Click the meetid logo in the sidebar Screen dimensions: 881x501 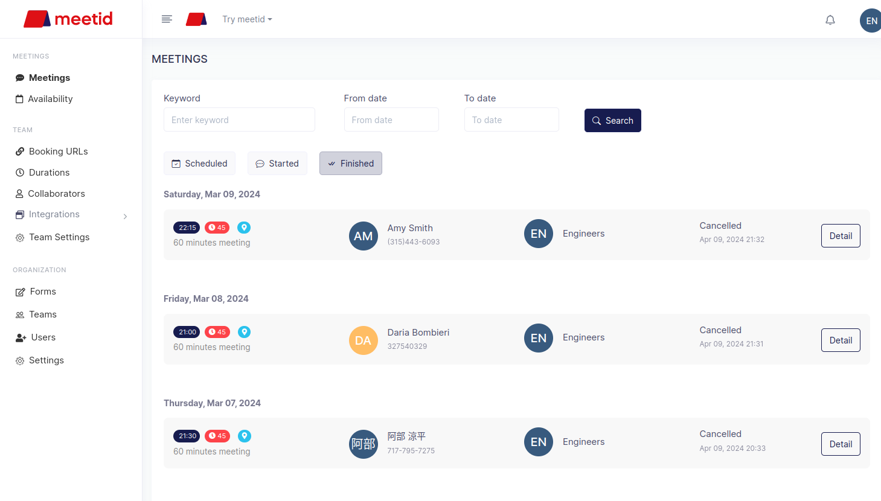(68, 19)
